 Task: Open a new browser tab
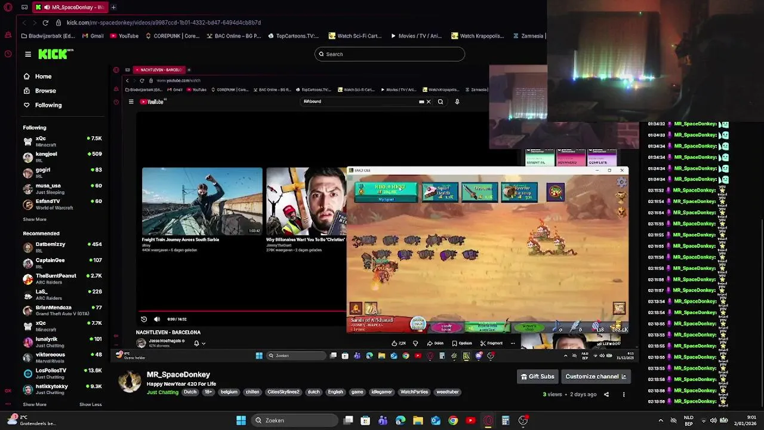[113, 7]
